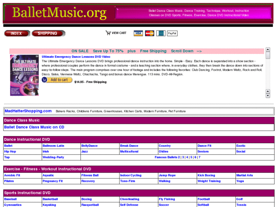The width and height of the screenshot is (277, 207).
Task: Open the BellyDance category
Action: pyautogui.click(x=90, y=146)
